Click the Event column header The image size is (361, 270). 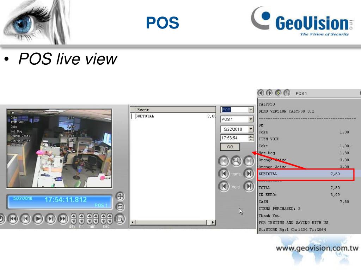(175, 110)
